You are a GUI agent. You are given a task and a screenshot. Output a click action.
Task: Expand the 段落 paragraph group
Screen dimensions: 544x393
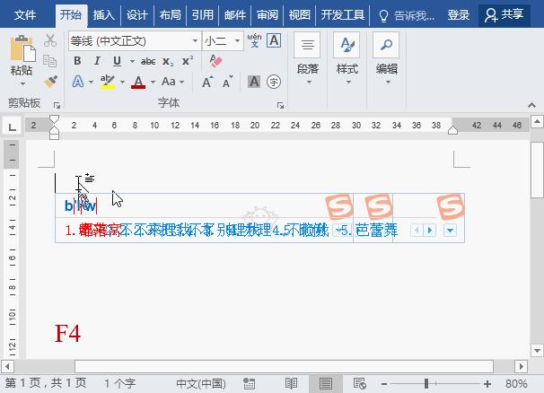307,59
